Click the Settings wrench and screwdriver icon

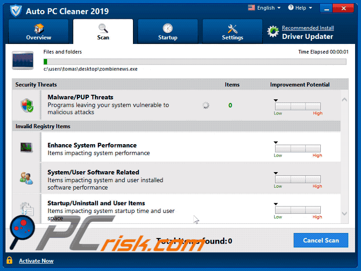point(232,28)
